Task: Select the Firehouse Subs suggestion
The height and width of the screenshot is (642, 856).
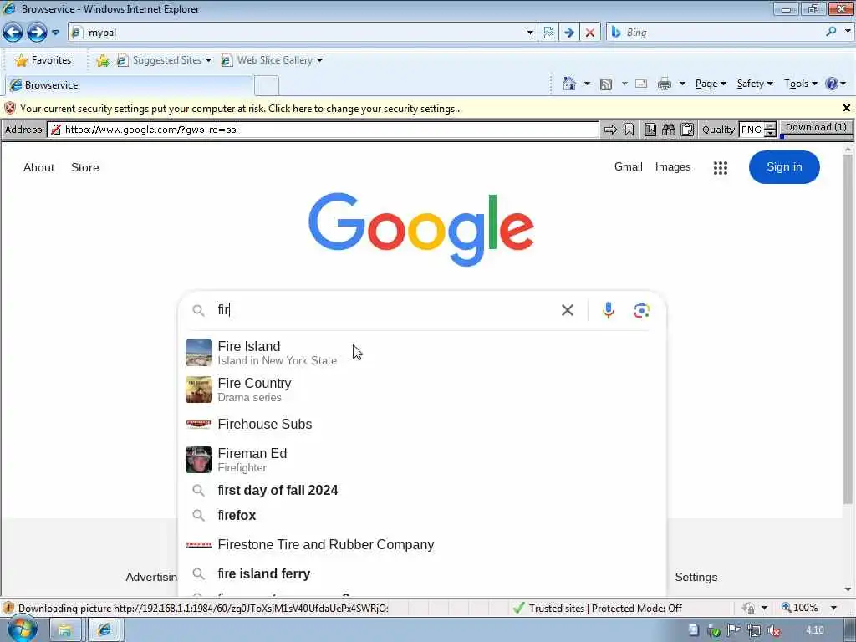Action: click(422, 424)
